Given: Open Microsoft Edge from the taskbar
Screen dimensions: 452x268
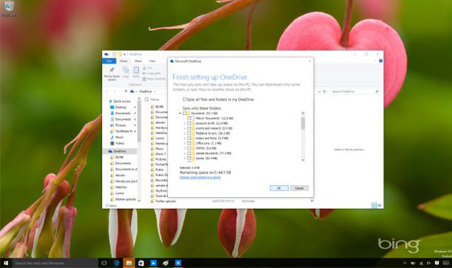Looking at the screenshot, I should (x=117, y=263).
